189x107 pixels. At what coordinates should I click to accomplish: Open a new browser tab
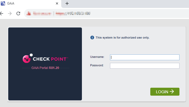(x=67, y=3)
